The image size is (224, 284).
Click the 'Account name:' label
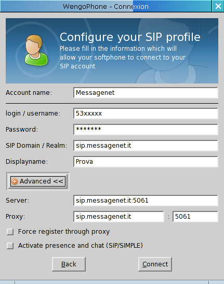(29, 93)
